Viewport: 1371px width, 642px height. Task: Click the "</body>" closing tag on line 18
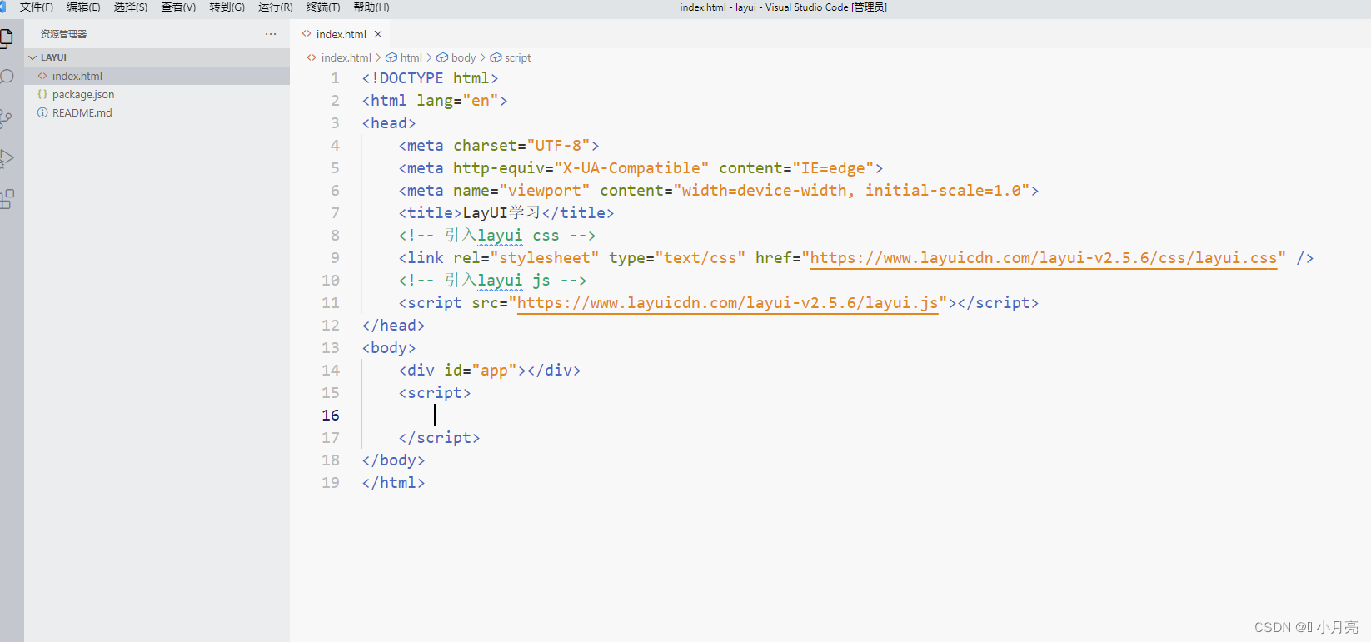[x=394, y=460]
